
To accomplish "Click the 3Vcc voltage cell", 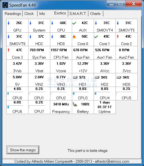I will pos(127,66).
